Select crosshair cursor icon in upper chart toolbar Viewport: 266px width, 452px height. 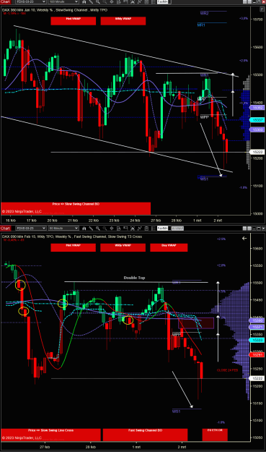point(112,1)
